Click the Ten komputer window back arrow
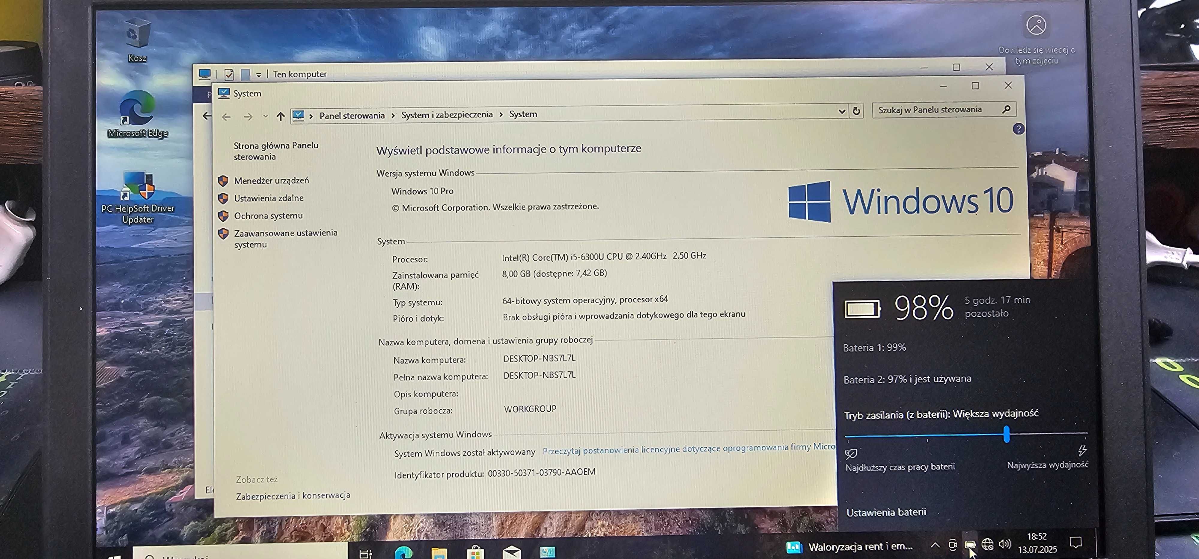 tap(207, 115)
